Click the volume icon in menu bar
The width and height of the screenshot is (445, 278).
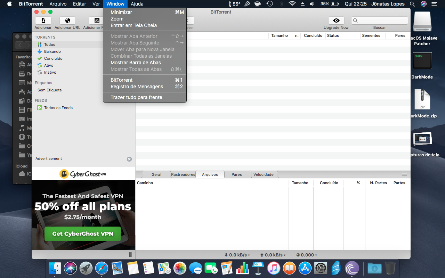pos(312,4)
